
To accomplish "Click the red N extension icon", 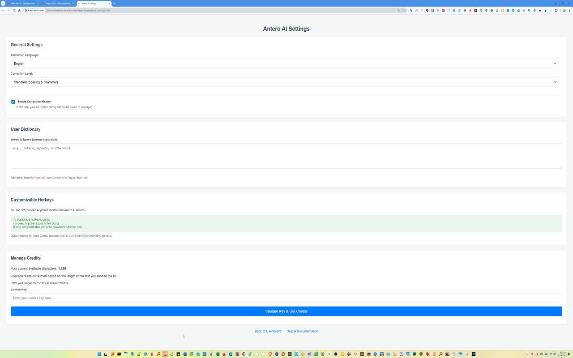I will point(470,10).
